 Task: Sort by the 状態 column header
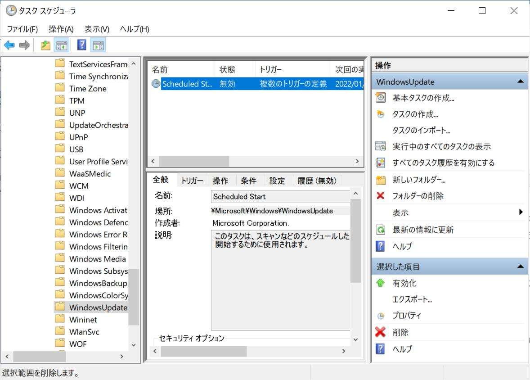235,69
